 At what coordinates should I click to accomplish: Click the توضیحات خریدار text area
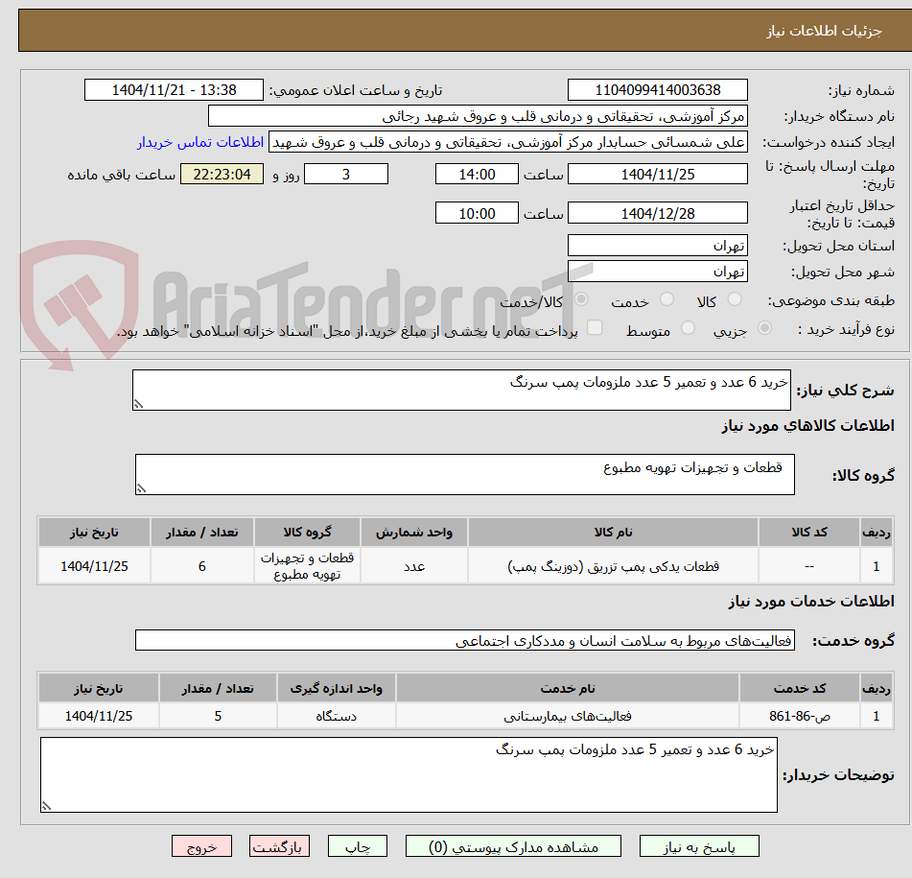[x=409, y=774]
